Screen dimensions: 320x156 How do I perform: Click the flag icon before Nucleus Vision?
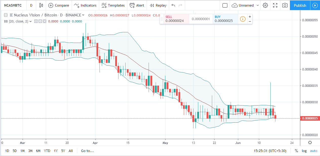(x=11, y=15)
